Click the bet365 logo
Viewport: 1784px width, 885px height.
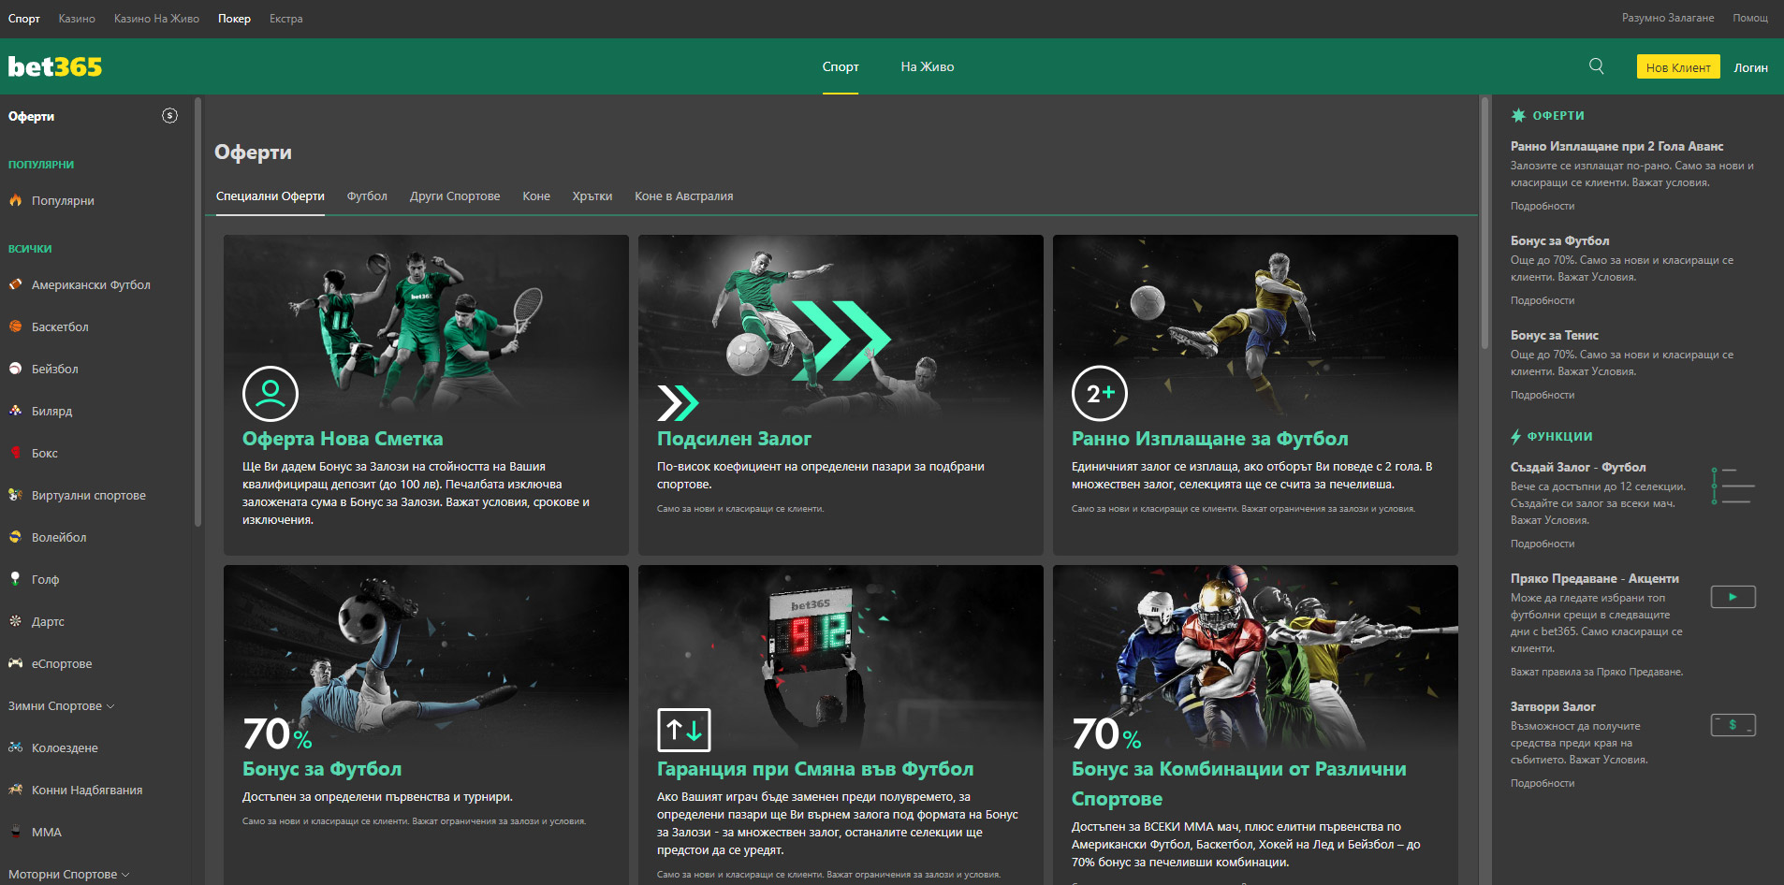55,66
